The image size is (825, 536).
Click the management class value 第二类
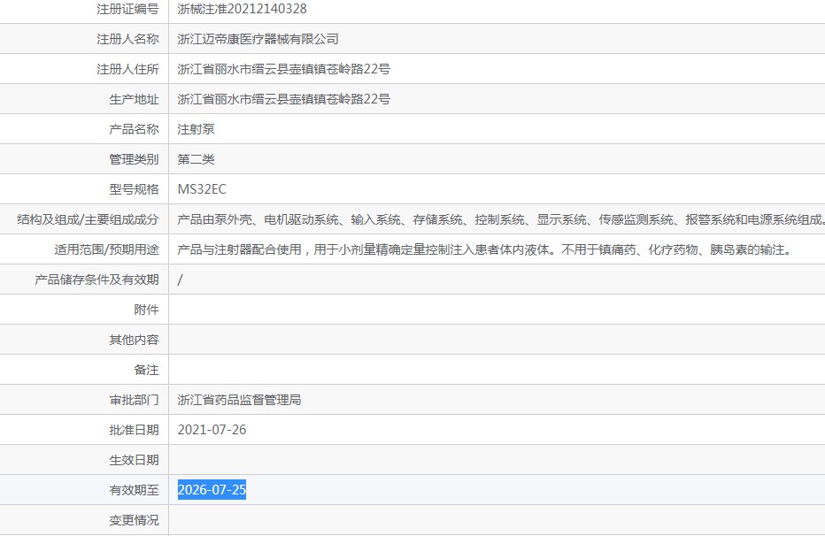tap(196, 159)
